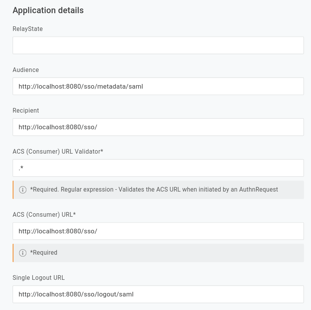Click the Audience label text
311x310 pixels.
[x=26, y=70]
